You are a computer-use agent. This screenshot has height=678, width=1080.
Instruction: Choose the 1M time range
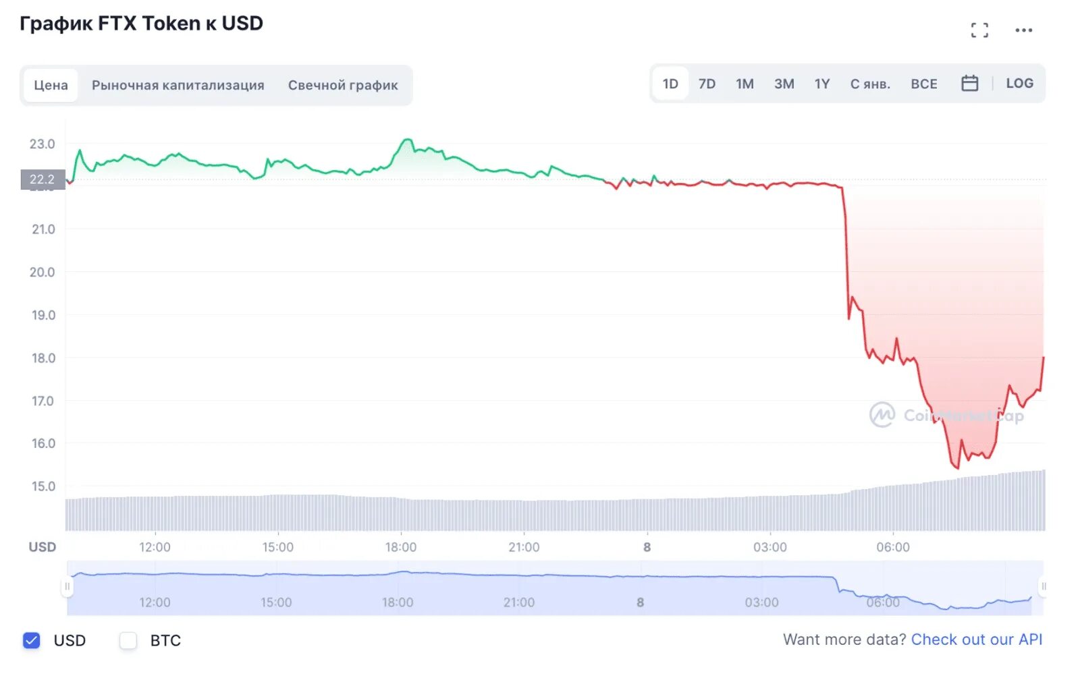745,84
